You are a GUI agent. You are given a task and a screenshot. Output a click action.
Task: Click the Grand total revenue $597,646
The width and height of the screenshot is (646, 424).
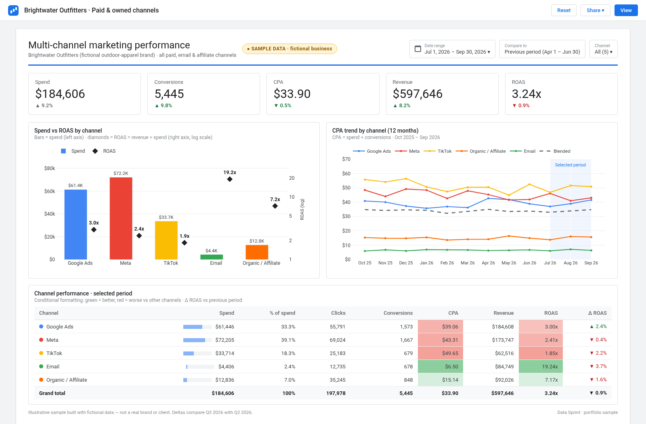pos(503,393)
